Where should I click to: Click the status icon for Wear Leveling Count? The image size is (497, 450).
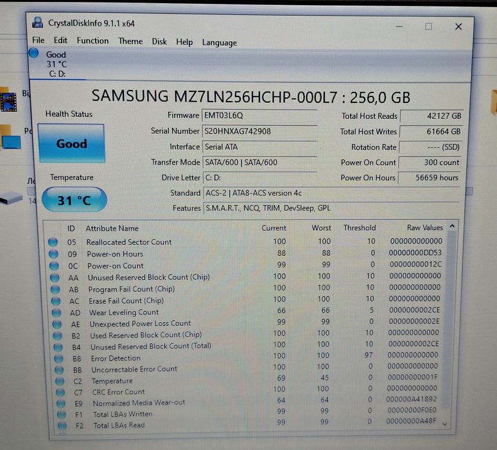(x=56, y=312)
